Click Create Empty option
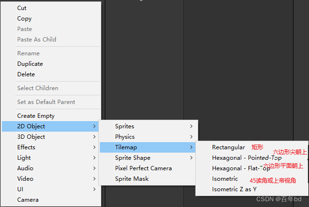Viewport: 309px width, 207px height. [x=36, y=116]
